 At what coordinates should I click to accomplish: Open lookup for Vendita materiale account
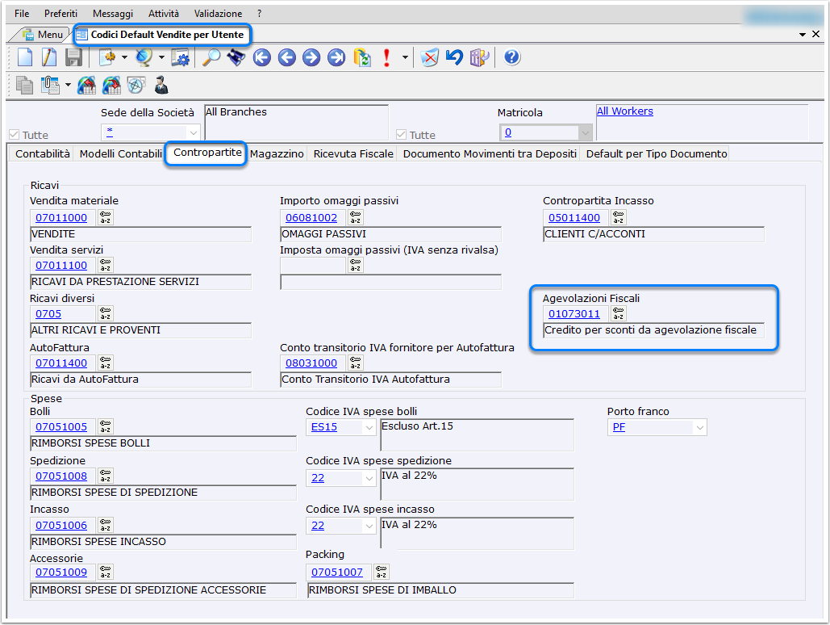tap(106, 217)
